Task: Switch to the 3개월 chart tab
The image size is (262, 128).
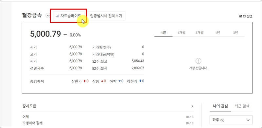Action: tap(199, 33)
